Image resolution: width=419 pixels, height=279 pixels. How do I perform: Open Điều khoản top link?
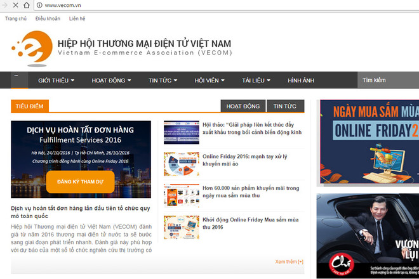[x=48, y=18]
